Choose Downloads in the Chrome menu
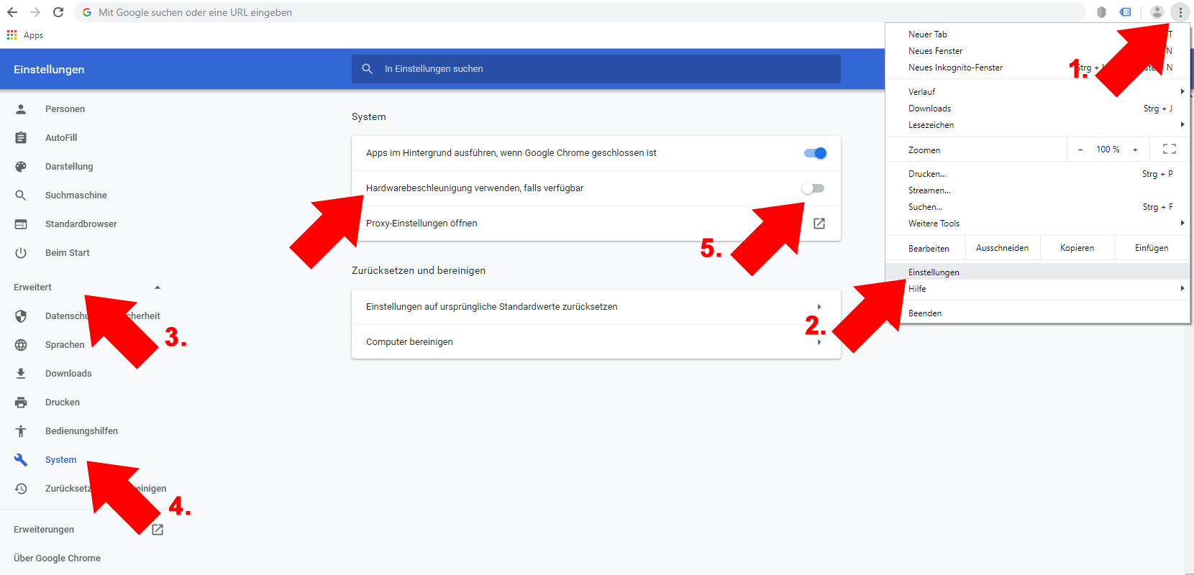This screenshot has width=1194, height=575. 1038,109
